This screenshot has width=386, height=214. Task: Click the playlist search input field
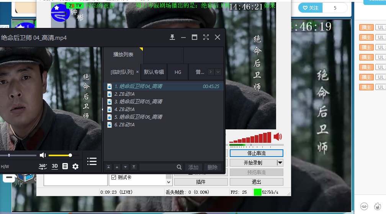point(157,167)
